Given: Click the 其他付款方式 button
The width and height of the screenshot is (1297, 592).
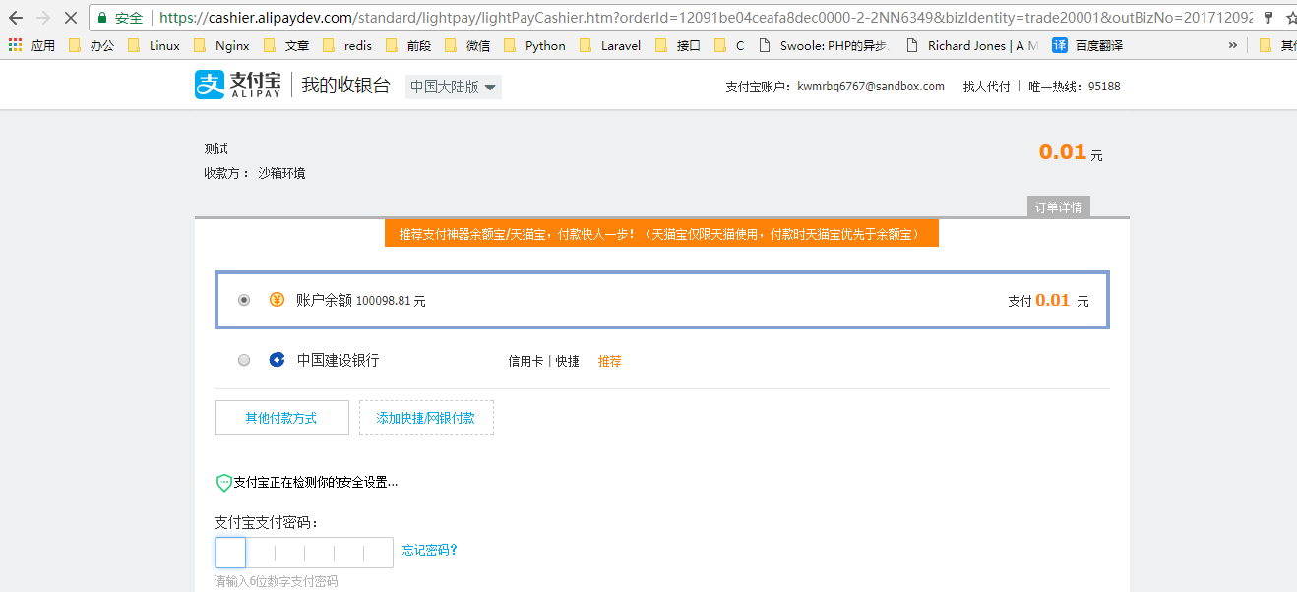Looking at the screenshot, I should pos(281,418).
